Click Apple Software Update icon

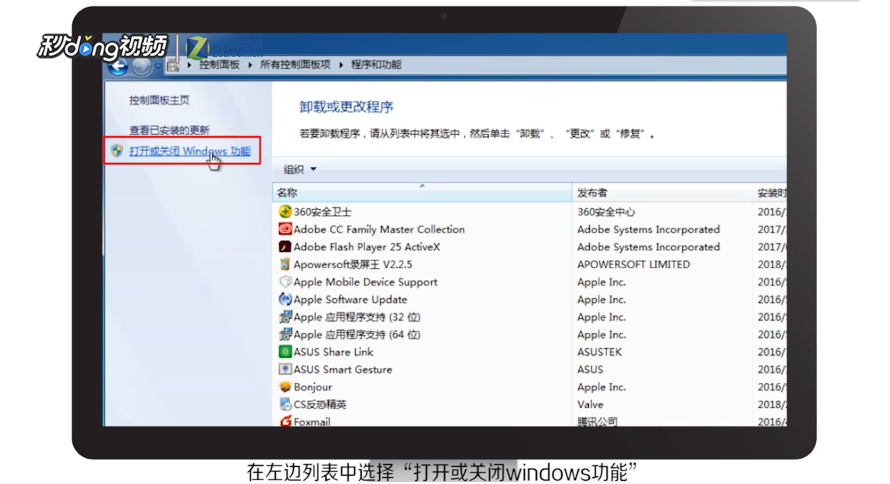tap(285, 299)
